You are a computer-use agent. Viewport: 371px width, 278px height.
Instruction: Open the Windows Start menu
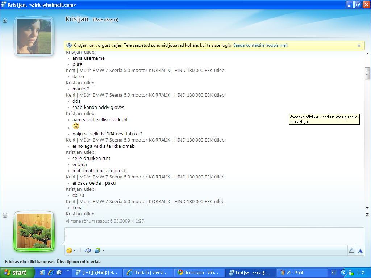pyautogui.click(x=15, y=273)
